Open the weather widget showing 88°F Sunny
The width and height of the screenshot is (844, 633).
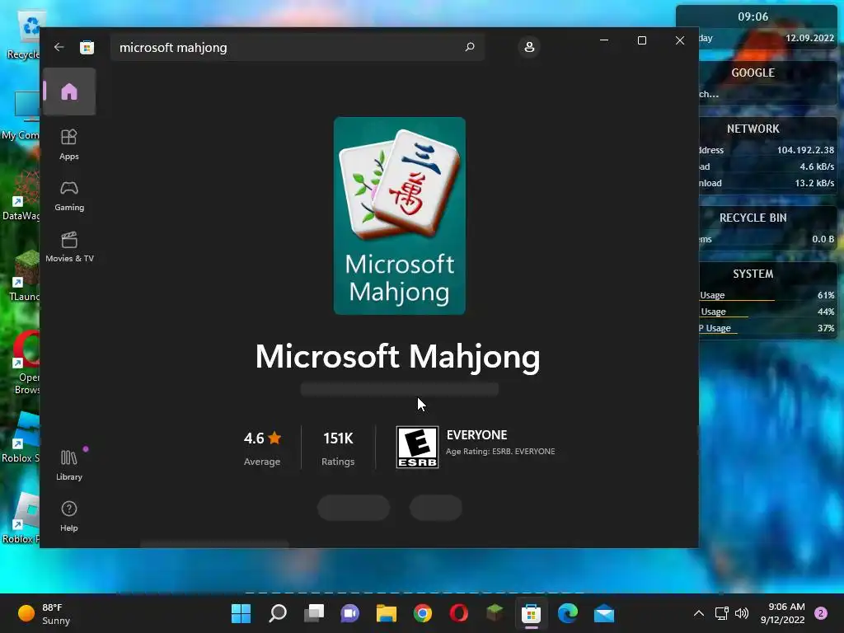pos(45,613)
